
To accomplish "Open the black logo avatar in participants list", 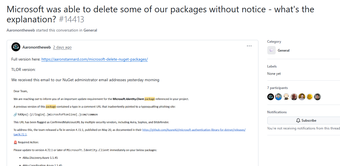I will pos(271,97).
